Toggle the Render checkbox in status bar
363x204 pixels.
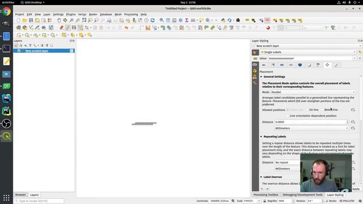327,201
